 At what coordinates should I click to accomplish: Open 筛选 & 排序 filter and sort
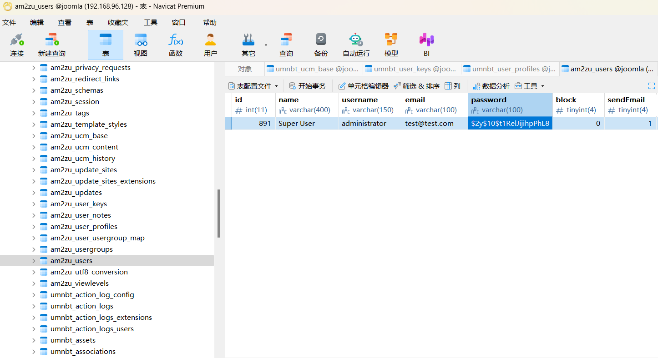click(417, 86)
